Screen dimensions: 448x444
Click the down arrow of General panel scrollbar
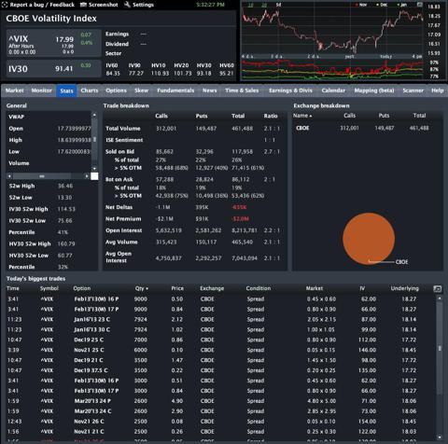[94, 169]
